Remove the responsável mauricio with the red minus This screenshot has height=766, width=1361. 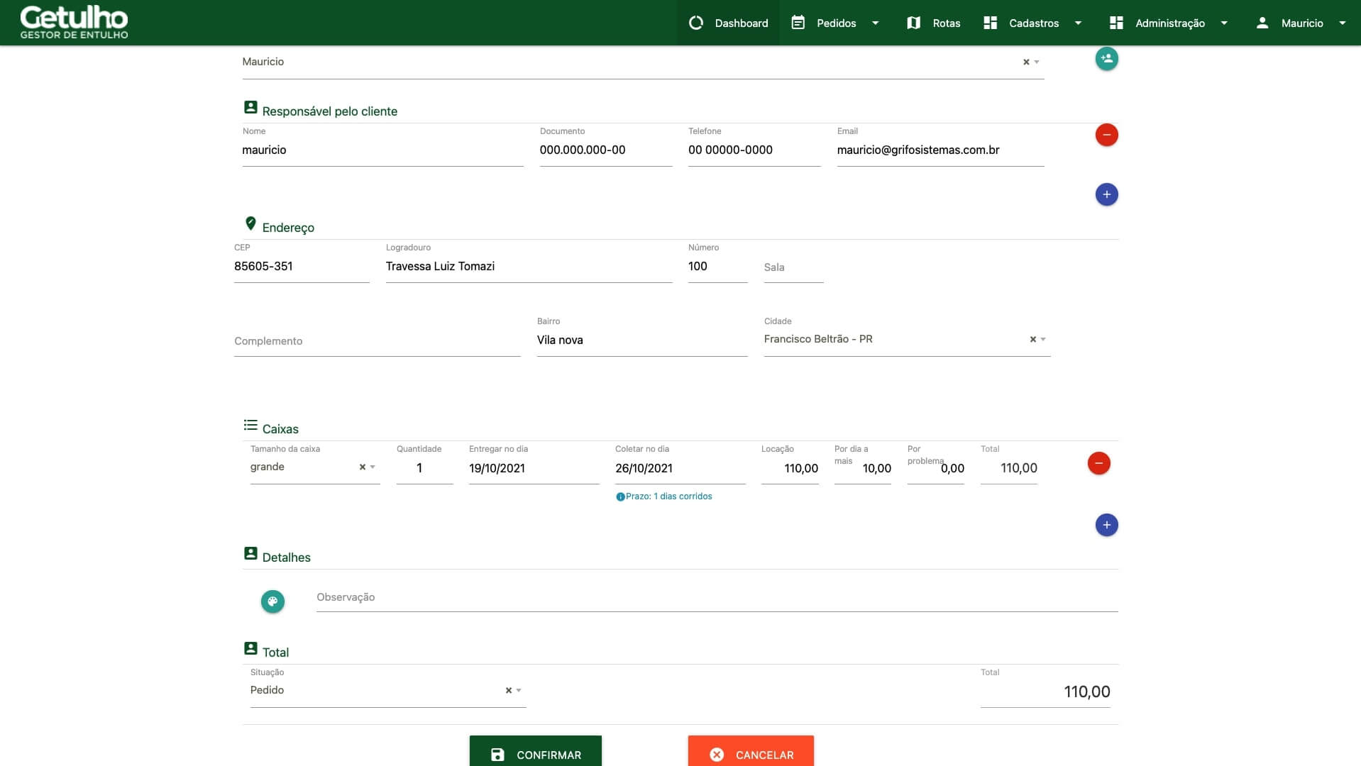tap(1106, 135)
